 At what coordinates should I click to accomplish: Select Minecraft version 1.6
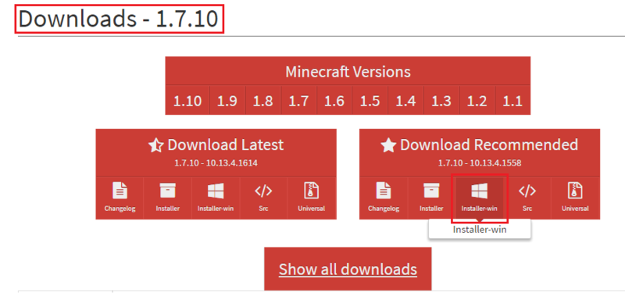334,101
